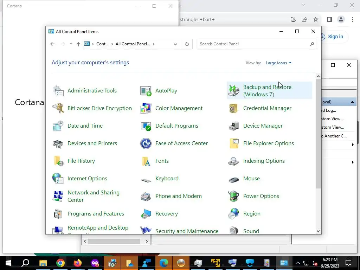Open the View by Large icons dropdown
Viewport: 360px width, 270px height.
[x=278, y=63]
